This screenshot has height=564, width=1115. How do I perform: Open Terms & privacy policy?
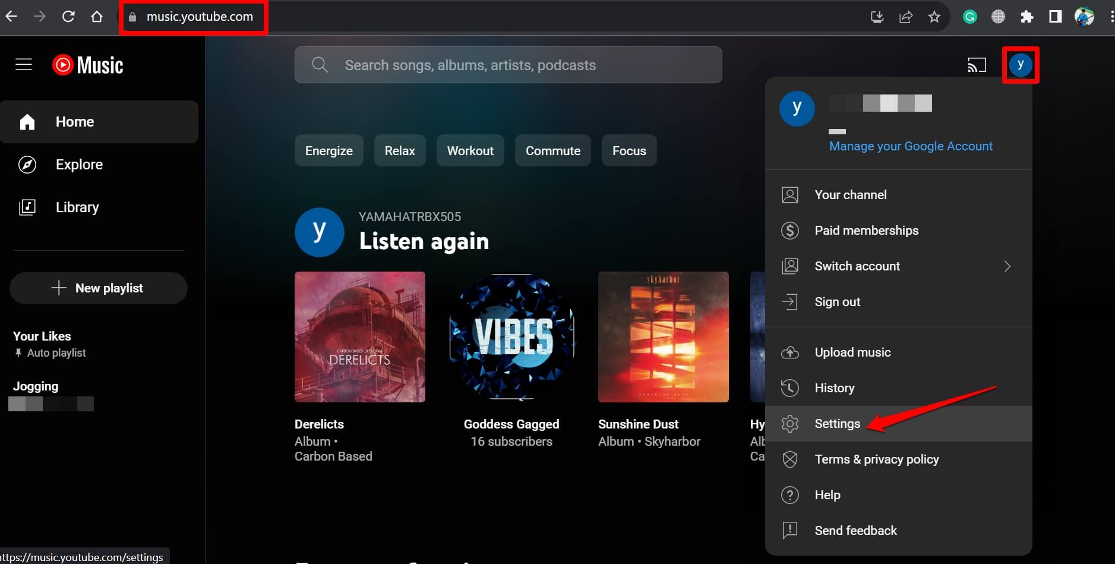coord(877,459)
